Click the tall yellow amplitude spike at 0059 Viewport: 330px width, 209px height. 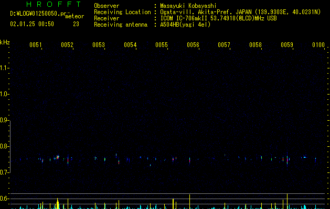pos(288,201)
